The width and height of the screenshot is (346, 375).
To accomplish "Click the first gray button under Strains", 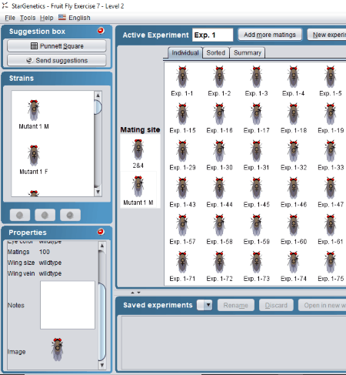I will pos(20,215).
